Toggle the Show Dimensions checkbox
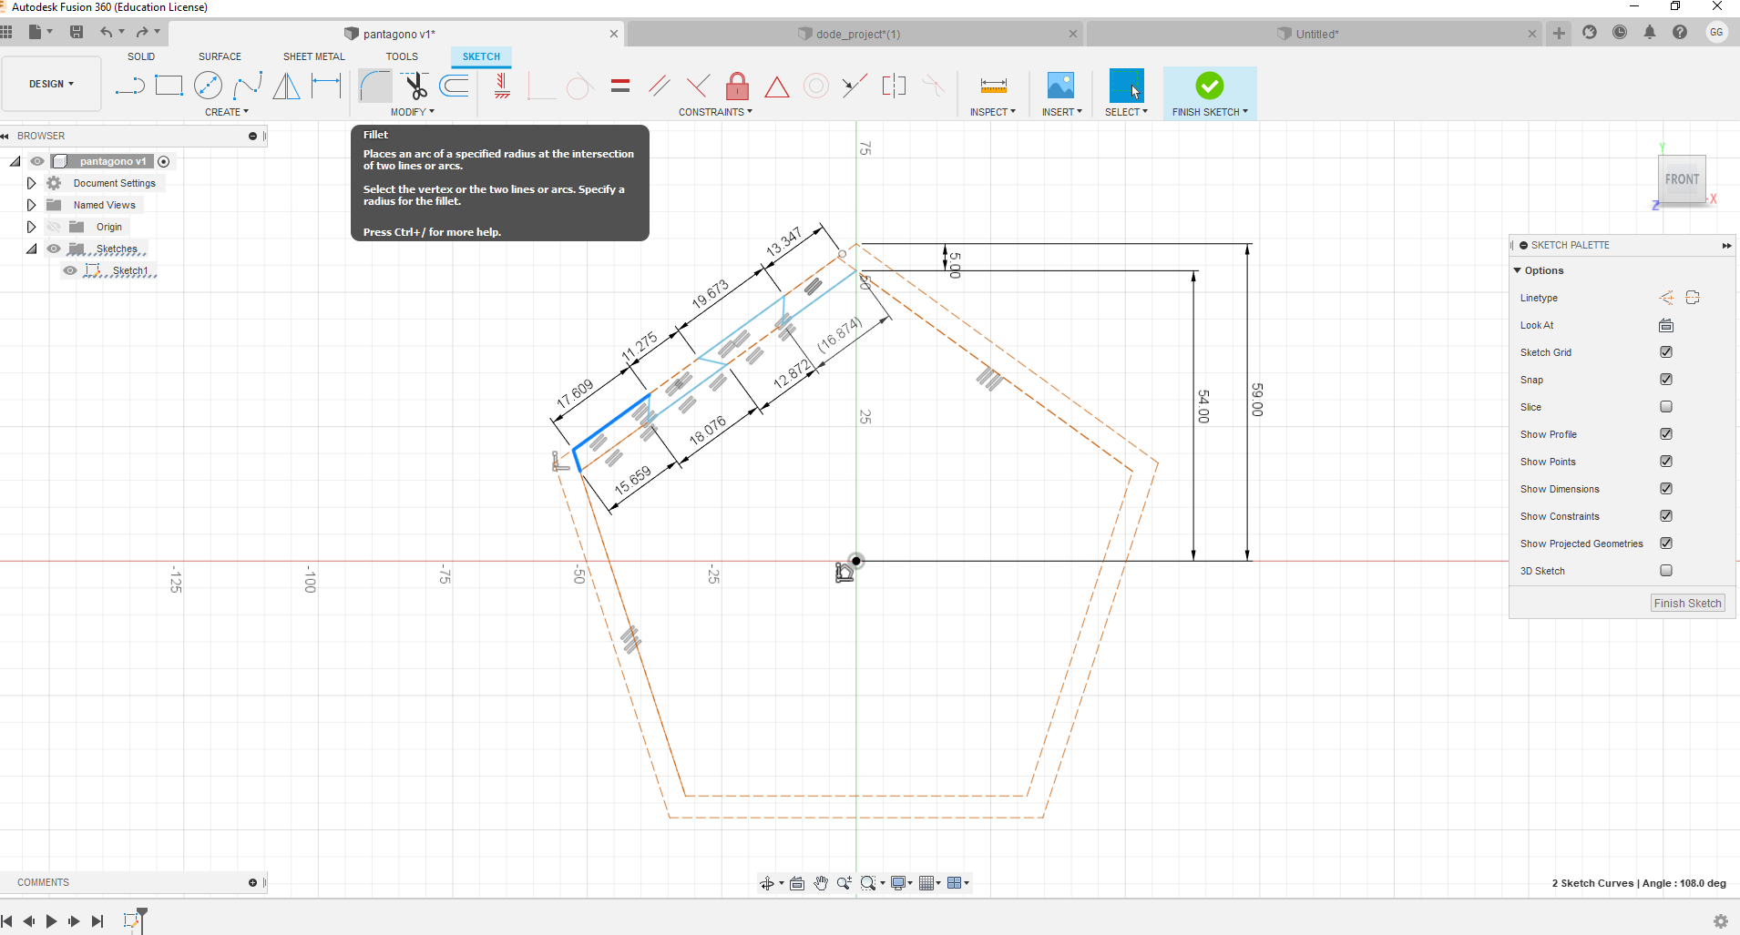The width and height of the screenshot is (1740, 935). tap(1666, 489)
